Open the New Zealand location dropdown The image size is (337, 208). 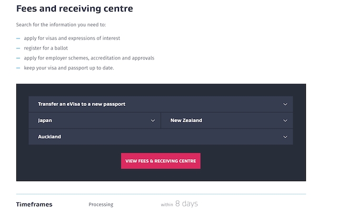click(x=227, y=121)
